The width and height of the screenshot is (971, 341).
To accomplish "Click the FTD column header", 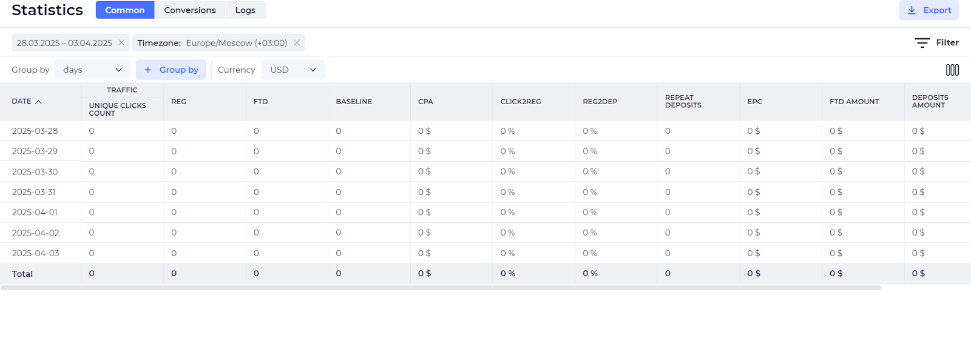I will pos(260,102).
